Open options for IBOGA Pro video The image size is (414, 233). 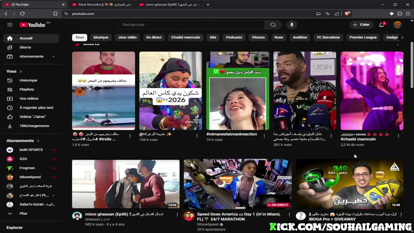pos(401,215)
